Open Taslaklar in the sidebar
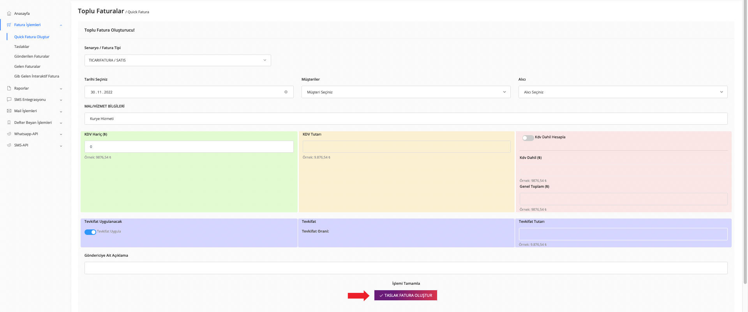This screenshot has width=748, height=312. pos(22,47)
